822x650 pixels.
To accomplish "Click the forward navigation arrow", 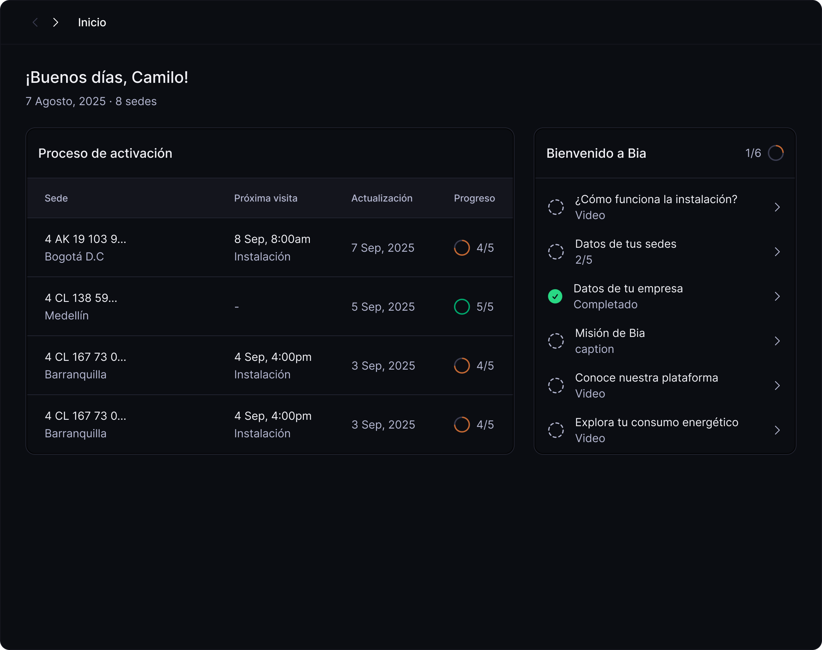I will 56,22.
